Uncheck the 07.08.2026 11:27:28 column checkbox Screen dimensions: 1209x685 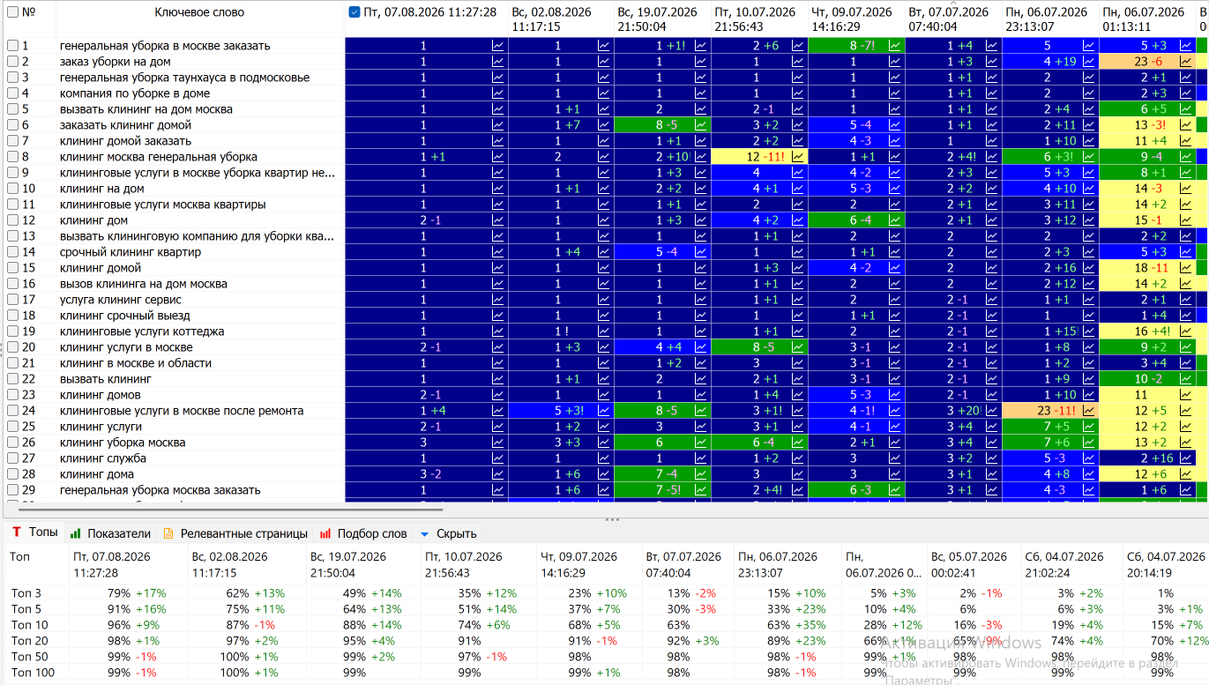point(354,12)
